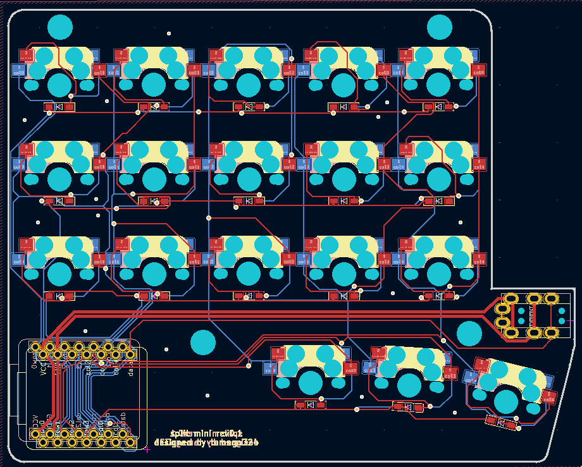Select the magenta origin cross marker near the credit text
Viewport: 582px width, 467px height.
click(x=147, y=449)
